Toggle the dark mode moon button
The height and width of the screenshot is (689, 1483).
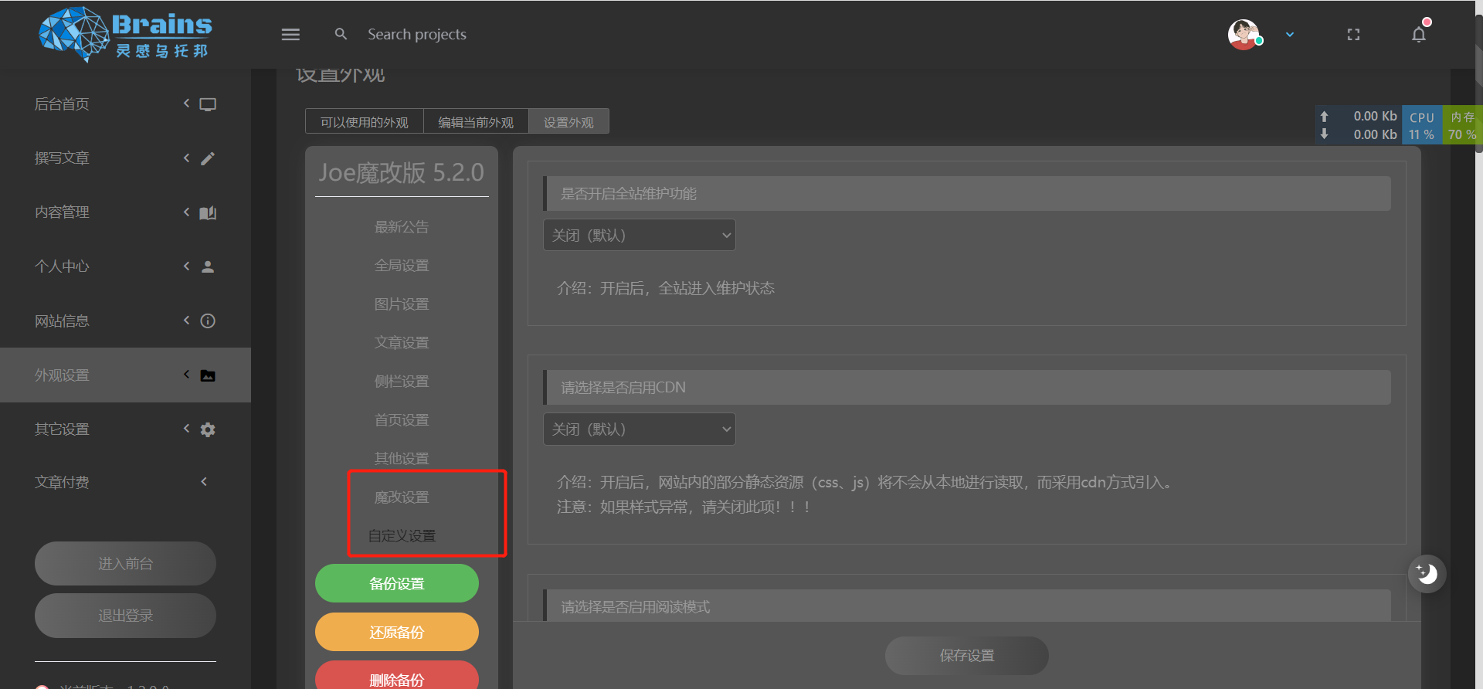coord(1427,574)
